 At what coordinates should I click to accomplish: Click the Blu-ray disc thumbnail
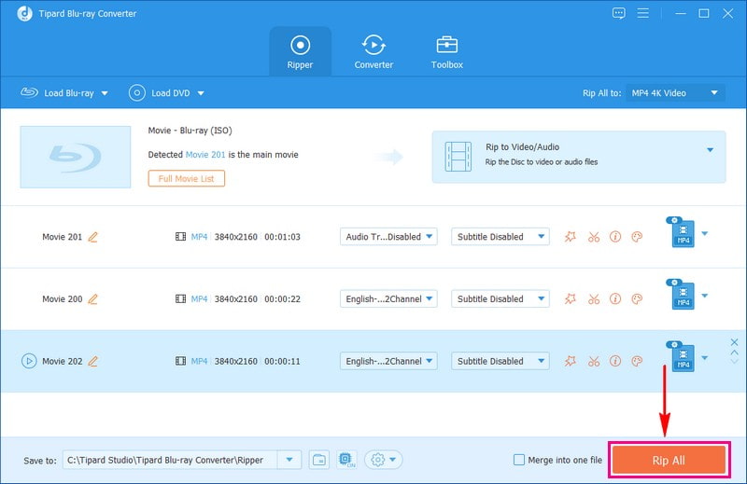tap(76, 156)
